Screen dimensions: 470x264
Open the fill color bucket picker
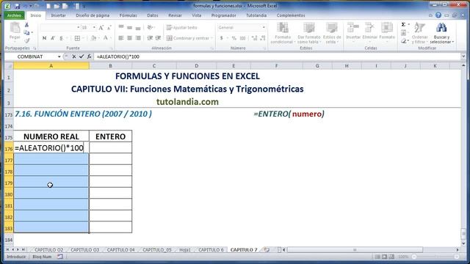coord(93,38)
